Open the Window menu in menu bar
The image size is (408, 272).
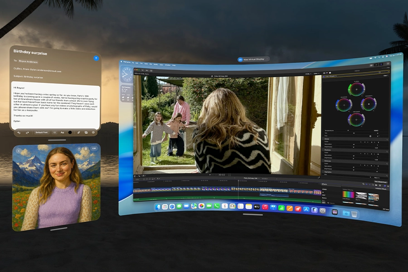coord(168,65)
